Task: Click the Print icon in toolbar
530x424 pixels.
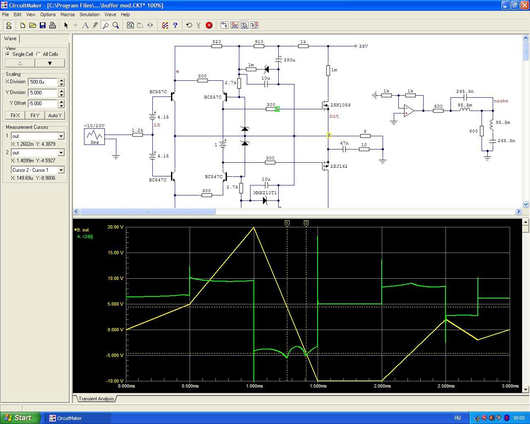Action: 53,25
